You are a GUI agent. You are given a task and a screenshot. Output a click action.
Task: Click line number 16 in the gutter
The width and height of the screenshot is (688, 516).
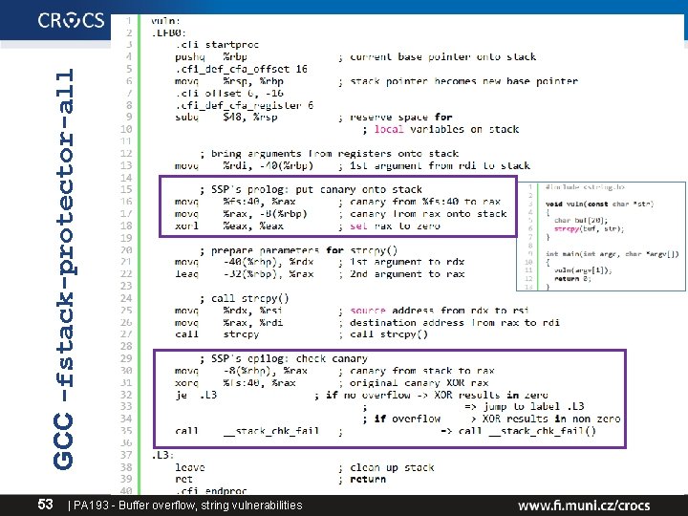click(x=126, y=202)
